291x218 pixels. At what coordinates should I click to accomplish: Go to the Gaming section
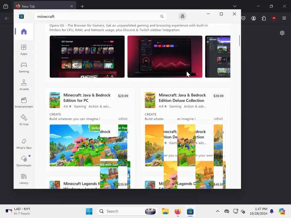click(x=24, y=67)
